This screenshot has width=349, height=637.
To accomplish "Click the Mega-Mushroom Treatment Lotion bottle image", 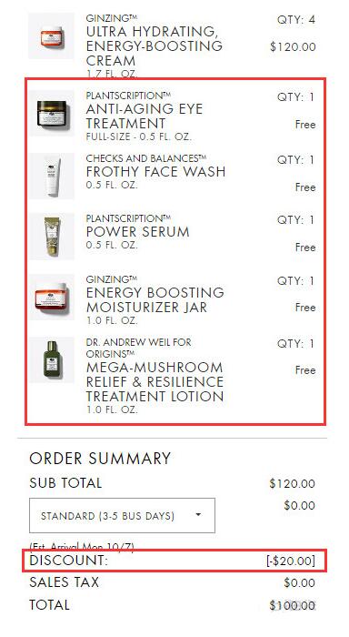I will 51,359.
